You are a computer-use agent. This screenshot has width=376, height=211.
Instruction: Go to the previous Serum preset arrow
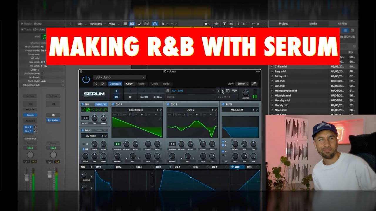pyautogui.click(x=218, y=91)
